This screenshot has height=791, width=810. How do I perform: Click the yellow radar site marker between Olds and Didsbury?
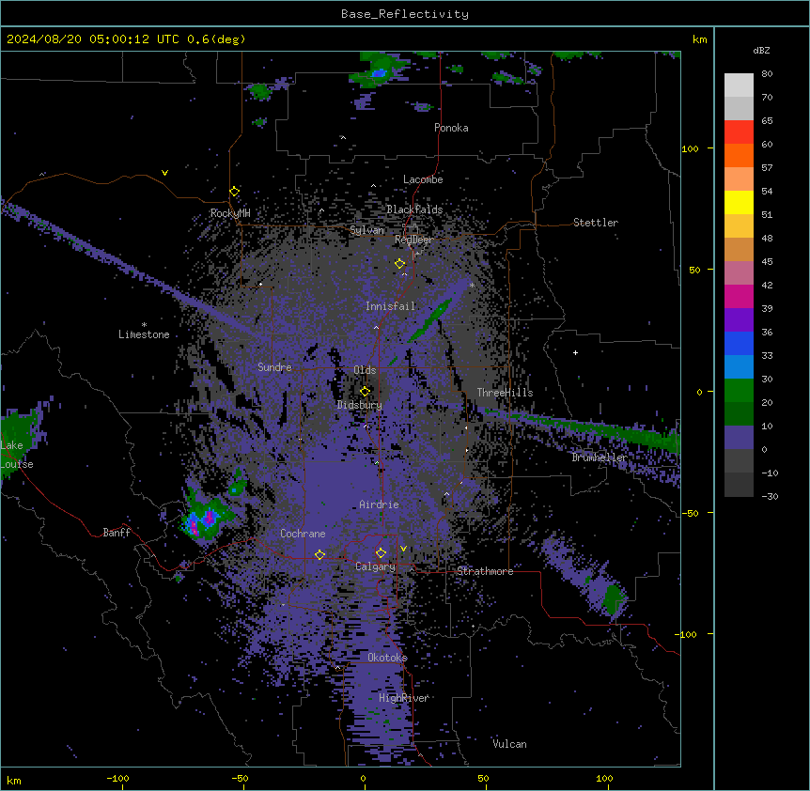tap(366, 392)
